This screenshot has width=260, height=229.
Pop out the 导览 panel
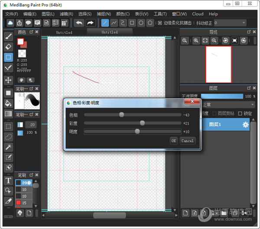coord(249,32)
